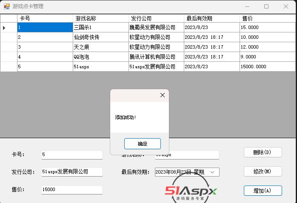Click the 确定 button in the dialog
Image resolution: width=297 pixels, height=203 pixels.
pyautogui.click(x=143, y=144)
